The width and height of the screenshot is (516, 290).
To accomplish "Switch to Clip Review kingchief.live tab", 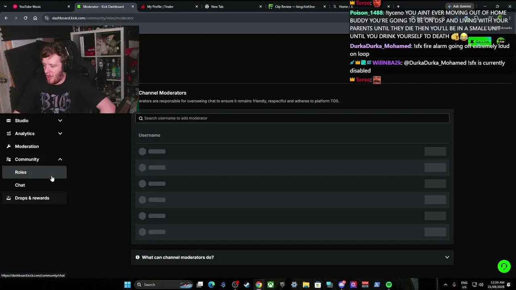I will (298, 6).
